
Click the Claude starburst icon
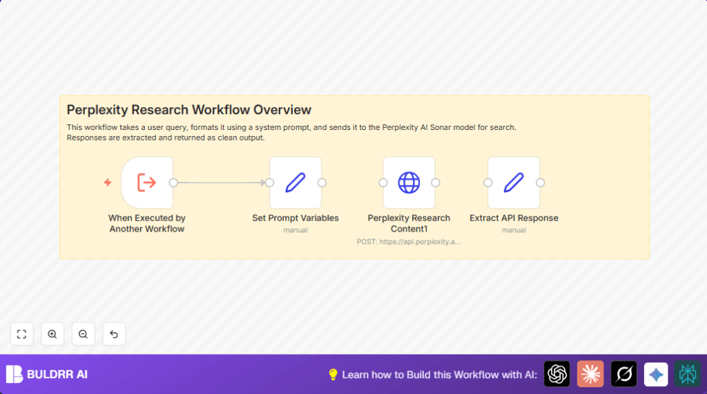tap(590, 374)
